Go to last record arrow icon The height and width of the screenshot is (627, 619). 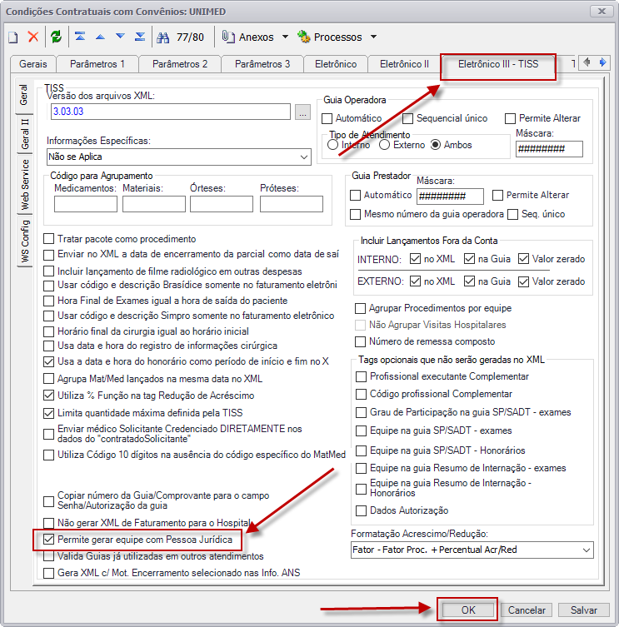(x=140, y=37)
